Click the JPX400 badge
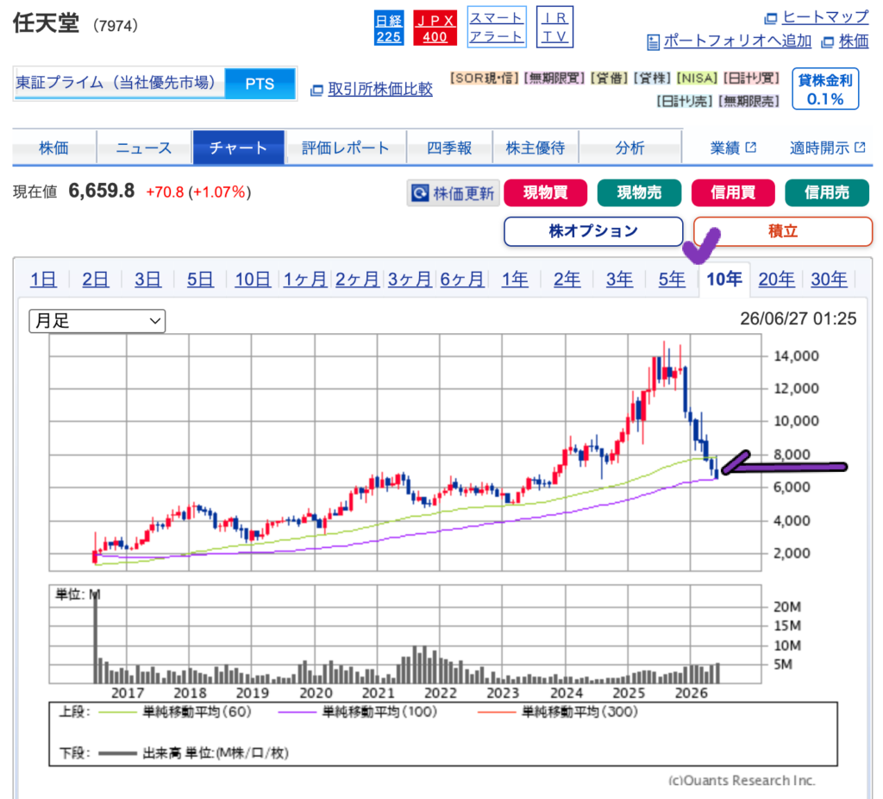The height and width of the screenshot is (799, 883). point(435,28)
